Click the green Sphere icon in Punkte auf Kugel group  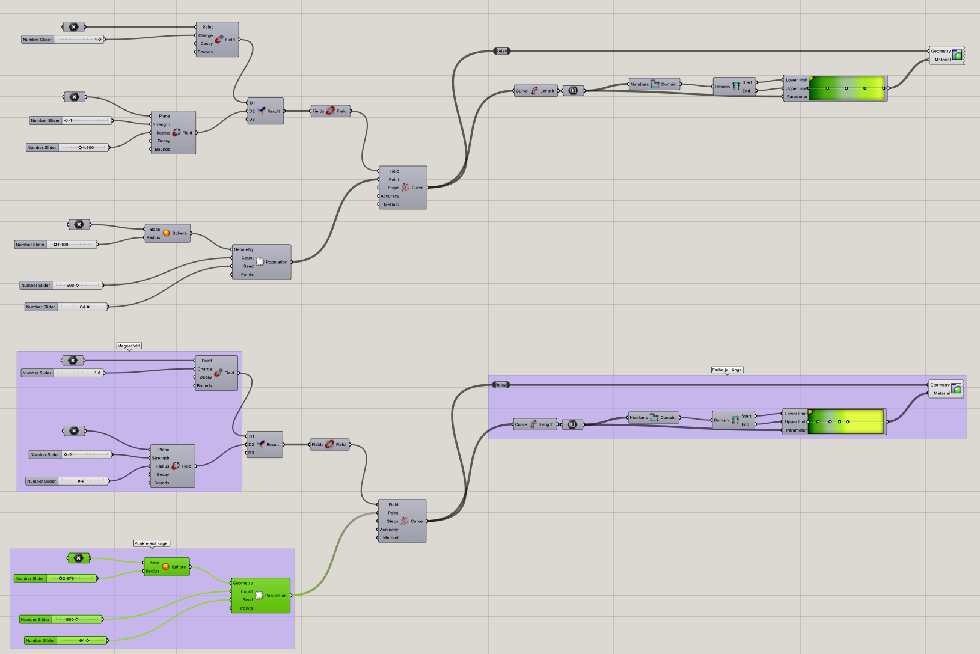[x=167, y=566]
